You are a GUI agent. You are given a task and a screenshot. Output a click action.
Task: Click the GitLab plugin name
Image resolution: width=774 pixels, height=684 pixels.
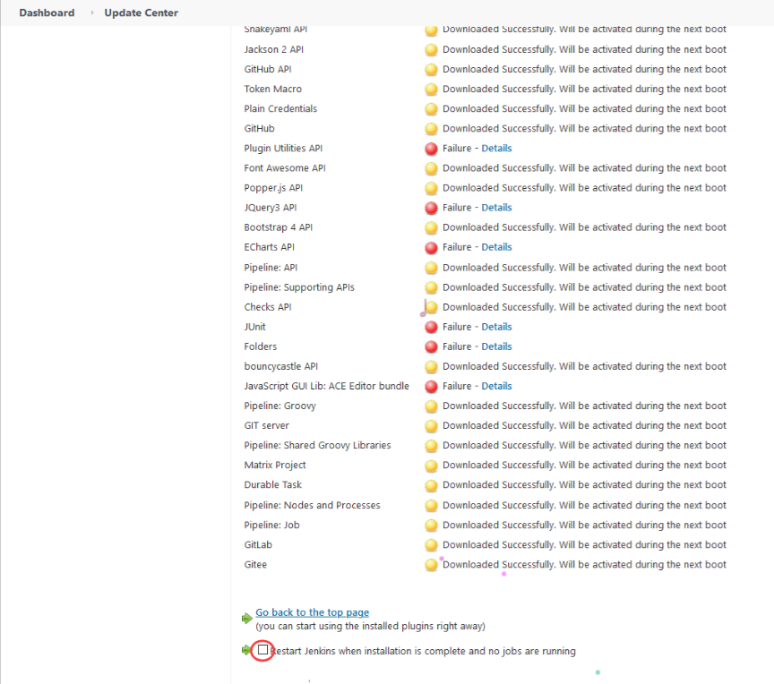(258, 544)
